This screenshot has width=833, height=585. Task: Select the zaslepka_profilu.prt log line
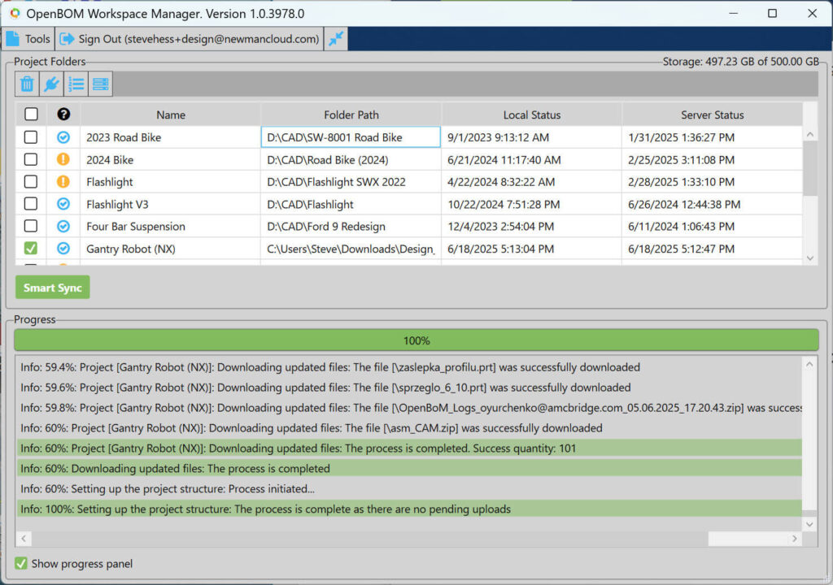[409, 367]
